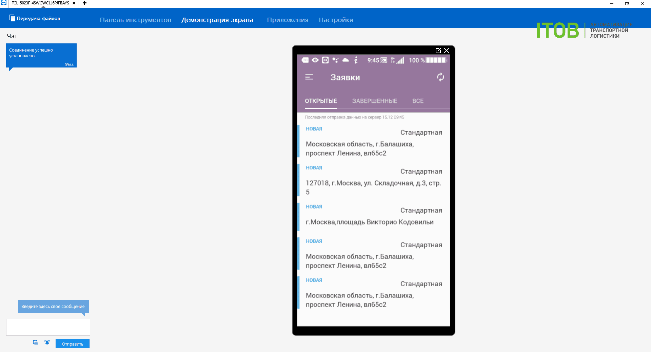Tap the info 'i' icon in status bar

tap(356, 60)
